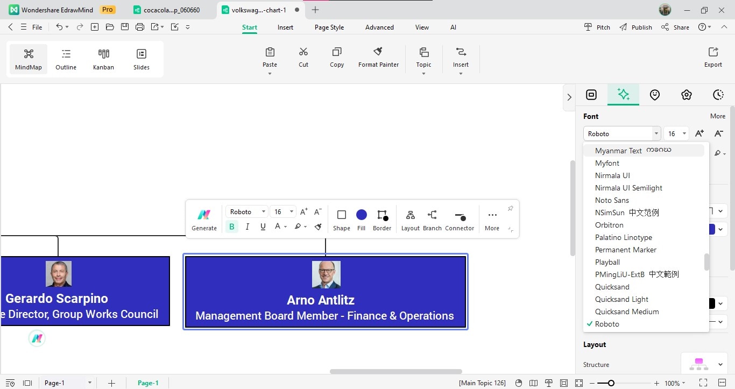Open the Page Style ribbon tab

point(329,27)
